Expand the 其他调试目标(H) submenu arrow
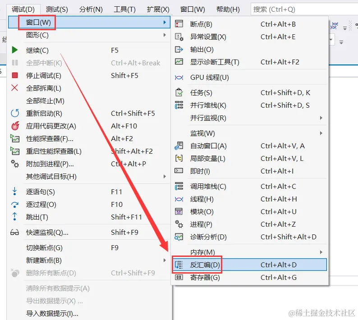This screenshot has height=320, width=358. coord(165,176)
